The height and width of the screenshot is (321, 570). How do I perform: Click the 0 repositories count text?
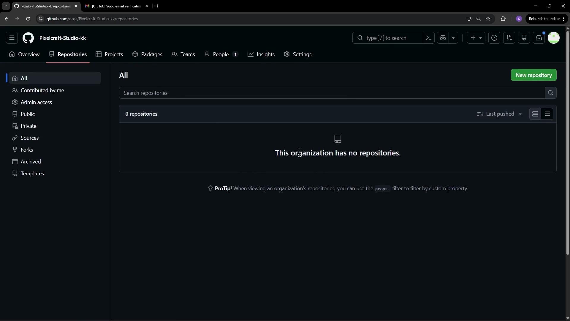coord(141,114)
